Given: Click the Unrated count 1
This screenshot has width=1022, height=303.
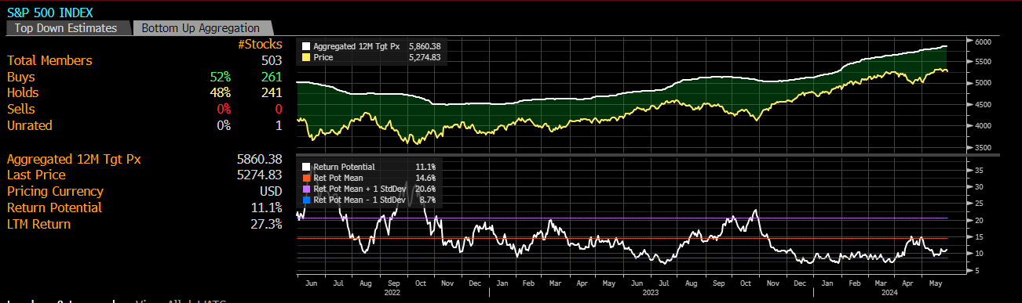Looking at the screenshot, I should point(279,125).
